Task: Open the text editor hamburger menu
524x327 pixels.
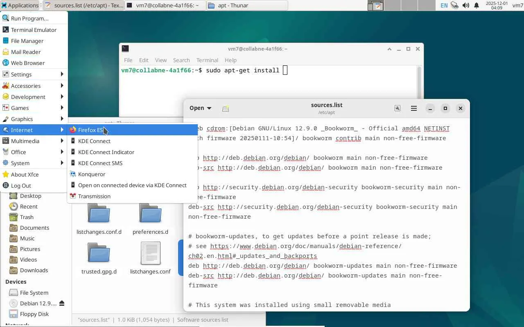Action: pyautogui.click(x=414, y=108)
